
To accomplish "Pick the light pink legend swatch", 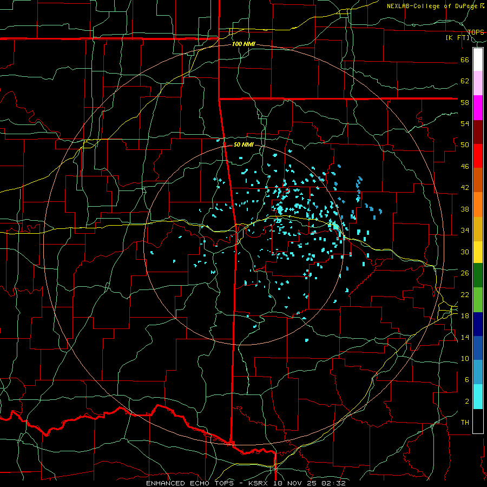I will click(478, 83).
